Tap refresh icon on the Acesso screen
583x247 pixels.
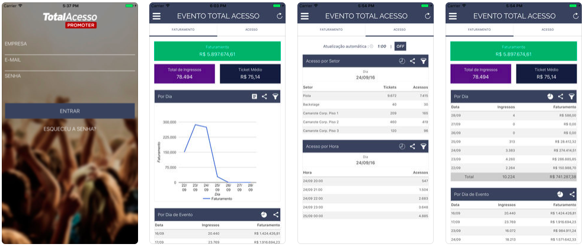click(428, 16)
